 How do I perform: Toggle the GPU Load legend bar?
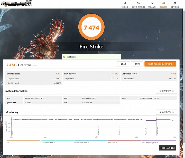pos(125,141)
